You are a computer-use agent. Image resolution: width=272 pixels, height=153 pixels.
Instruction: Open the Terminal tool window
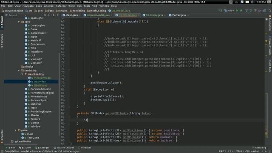click(84, 147)
